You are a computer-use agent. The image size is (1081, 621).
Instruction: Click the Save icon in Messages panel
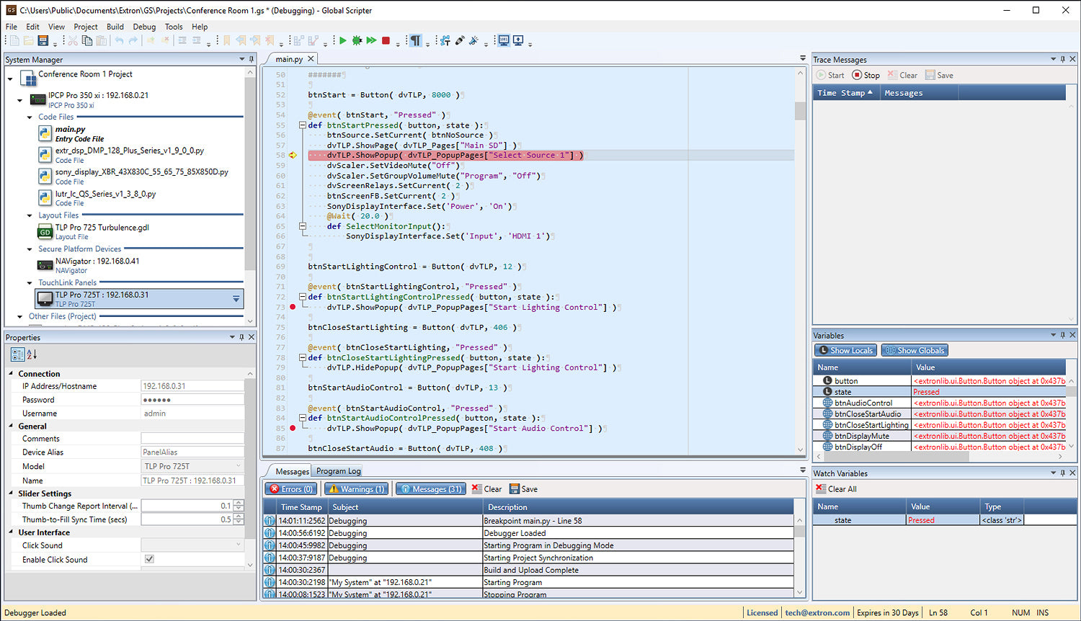click(x=514, y=488)
